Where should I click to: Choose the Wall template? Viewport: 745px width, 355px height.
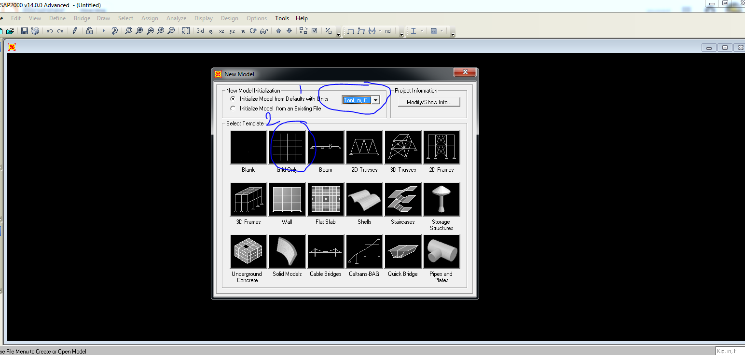point(287,199)
